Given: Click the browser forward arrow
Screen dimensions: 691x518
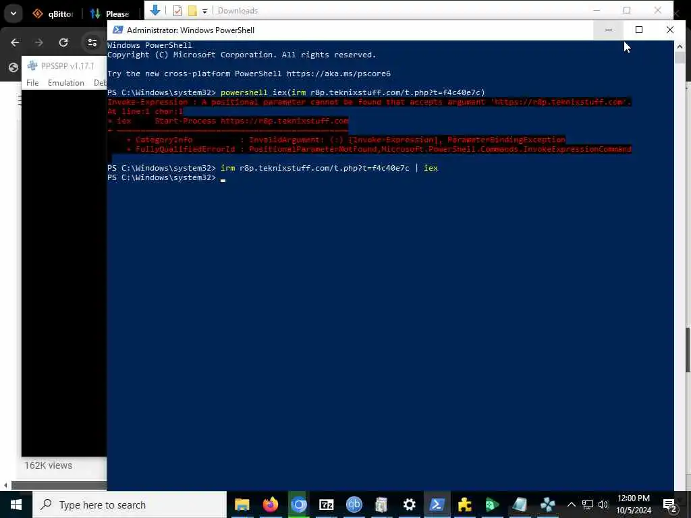Looking at the screenshot, I should [38, 42].
